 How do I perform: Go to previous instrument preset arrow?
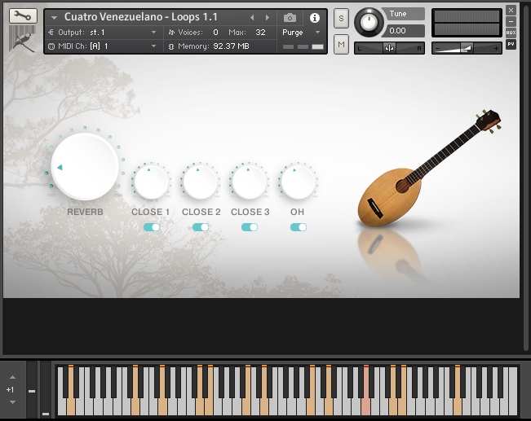tap(252, 18)
